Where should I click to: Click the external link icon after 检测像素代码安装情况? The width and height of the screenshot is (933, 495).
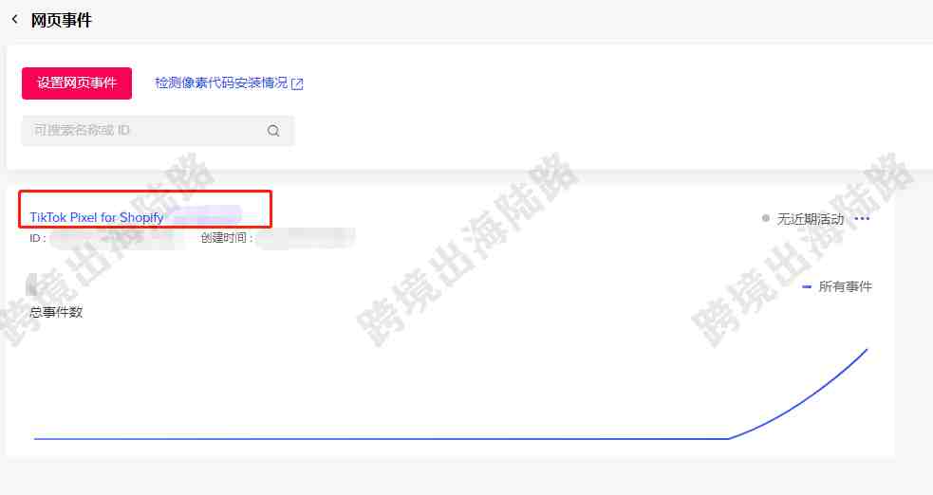coord(297,83)
